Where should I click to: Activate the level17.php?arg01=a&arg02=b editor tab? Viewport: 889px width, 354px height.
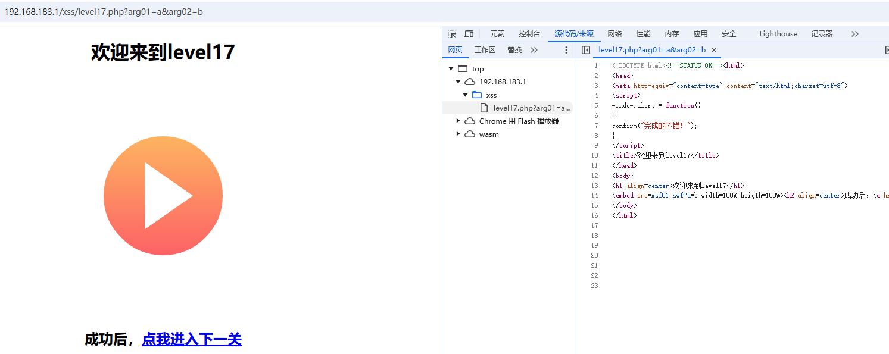pos(652,50)
